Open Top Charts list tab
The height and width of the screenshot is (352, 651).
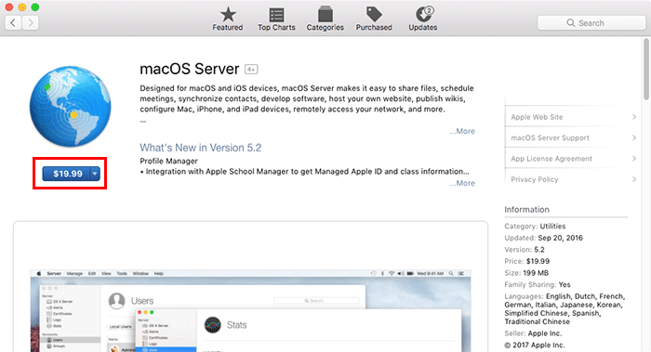[x=276, y=20]
